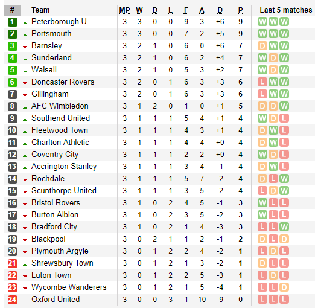Click the green up arrow beside Shrewsbury Town
The width and height of the screenshot is (315, 308).
[x=25, y=265]
